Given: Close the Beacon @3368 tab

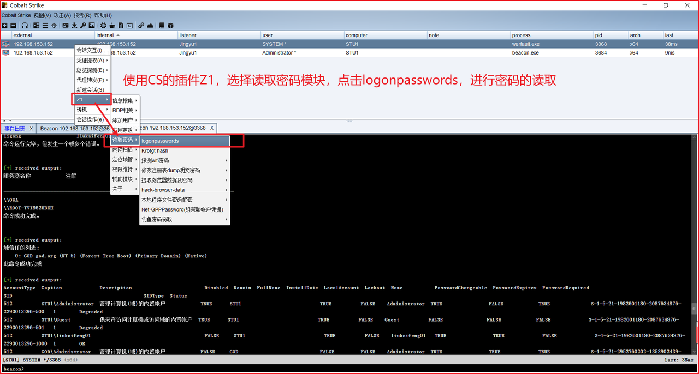Looking at the screenshot, I should 212,128.
